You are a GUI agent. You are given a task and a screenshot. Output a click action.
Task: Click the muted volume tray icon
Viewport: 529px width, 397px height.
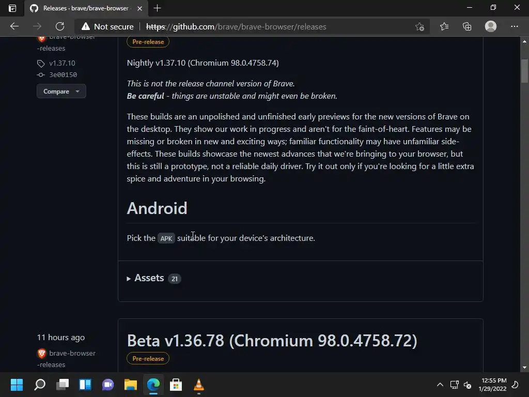point(467,385)
